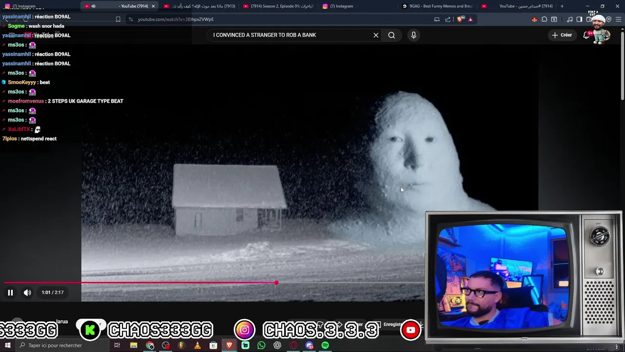Open the media control music-note icon
The width and height of the screenshot is (625, 352).
[x=570, y=19]
